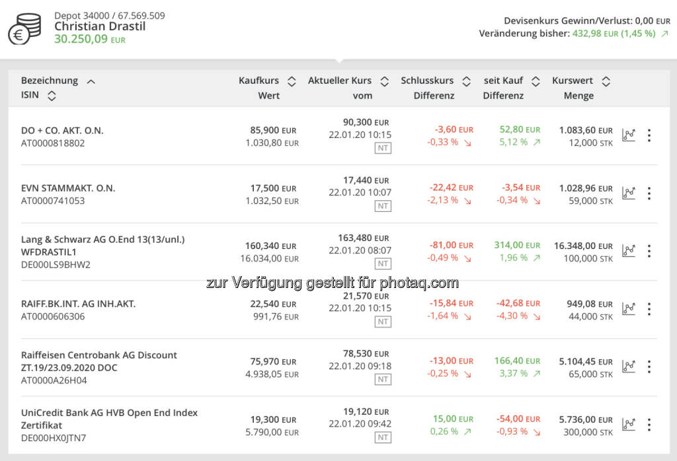Click the depot coins euro icon
This screenshot has height=461, width=677.
pyautogui.click(x=24, y=28)
